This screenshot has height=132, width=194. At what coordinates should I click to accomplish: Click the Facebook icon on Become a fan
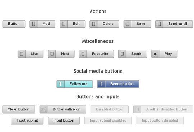tap(101, 84)
